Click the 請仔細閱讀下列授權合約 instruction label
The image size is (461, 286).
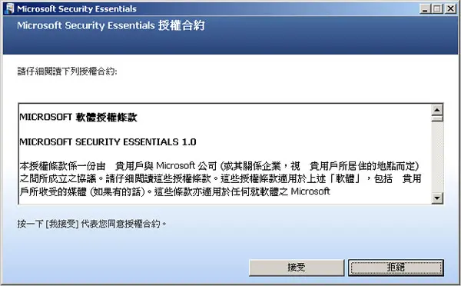[x=67, y=71]
